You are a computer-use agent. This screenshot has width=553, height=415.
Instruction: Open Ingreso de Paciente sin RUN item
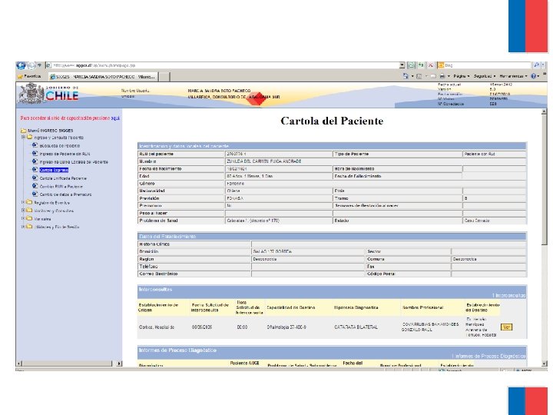point(65,154)
